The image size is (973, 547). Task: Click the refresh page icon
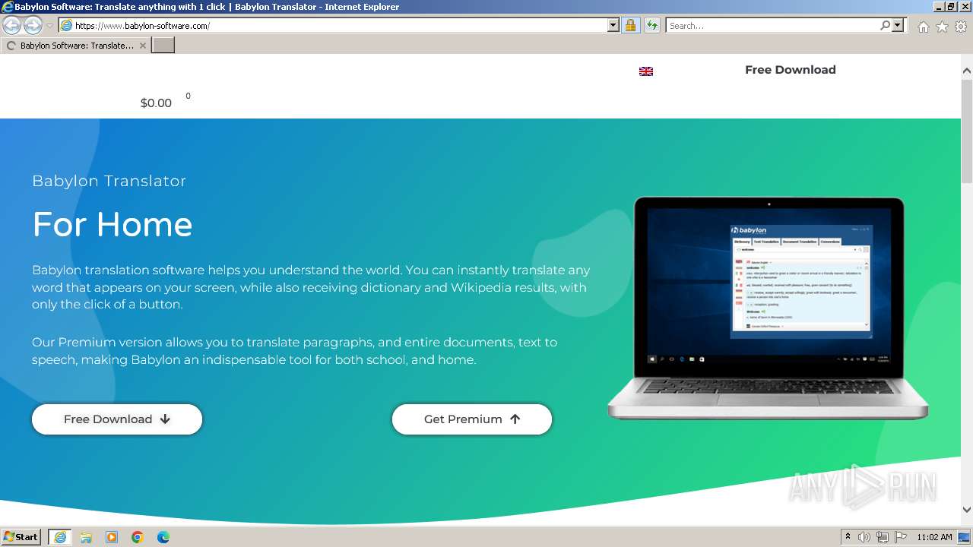click(x=652, y=26)
